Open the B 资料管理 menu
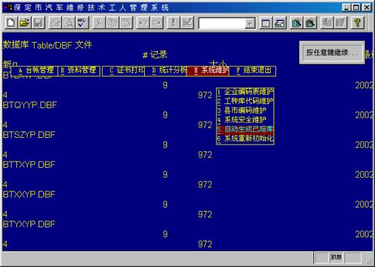 79,71
